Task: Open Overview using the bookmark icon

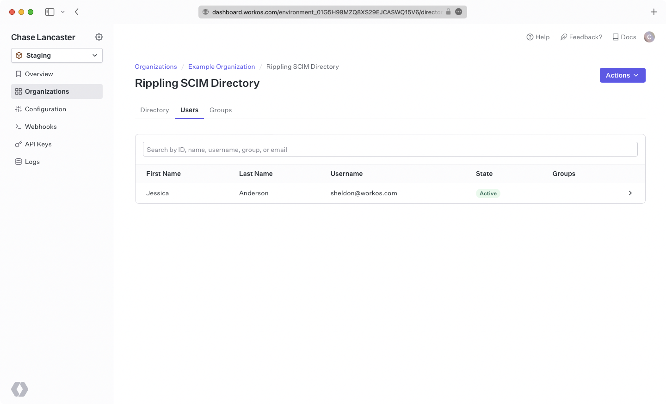Action: pyautogui.click(x=18, y=74)
